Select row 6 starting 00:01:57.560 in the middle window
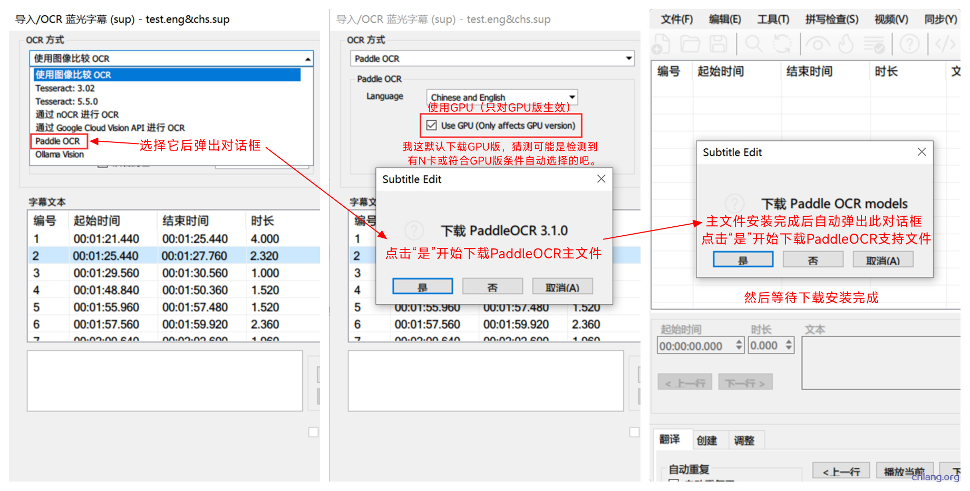This screenshot has height=491, width=970. (494, 324)
